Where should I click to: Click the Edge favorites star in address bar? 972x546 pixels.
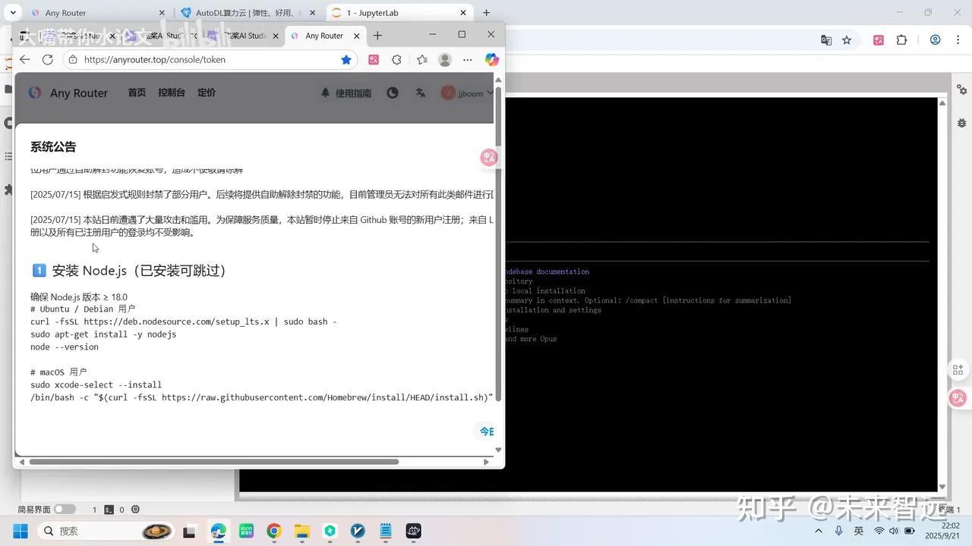tap(346, 60)
